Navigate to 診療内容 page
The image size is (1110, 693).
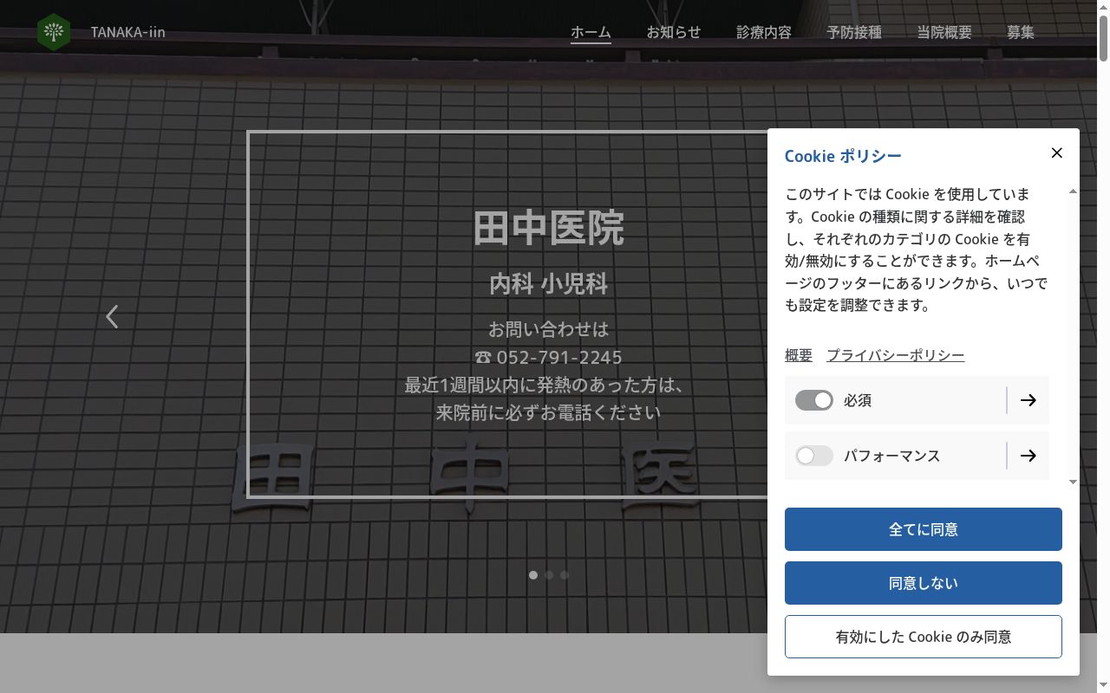point(764,32)
